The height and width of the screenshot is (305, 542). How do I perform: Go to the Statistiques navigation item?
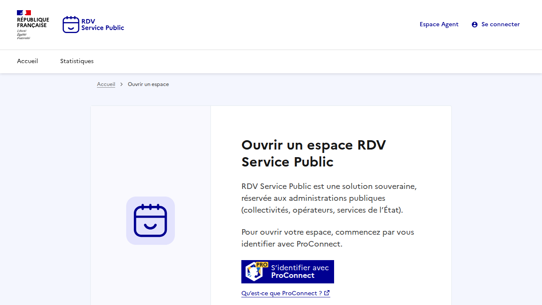[x=77, y=61]
